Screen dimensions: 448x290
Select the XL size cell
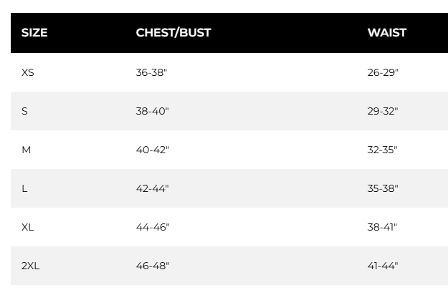coord(28,227)
